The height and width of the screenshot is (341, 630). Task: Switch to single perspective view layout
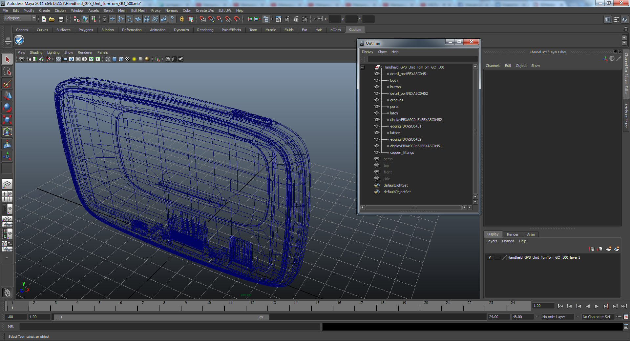click(x=7, y=184)
